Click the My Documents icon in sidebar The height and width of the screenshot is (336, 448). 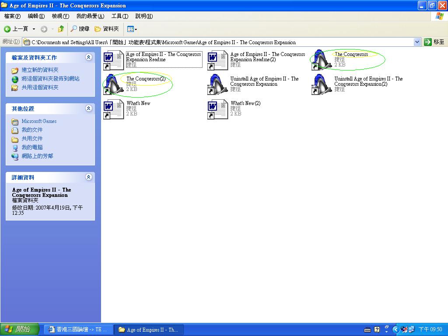(x=15, y=130)
